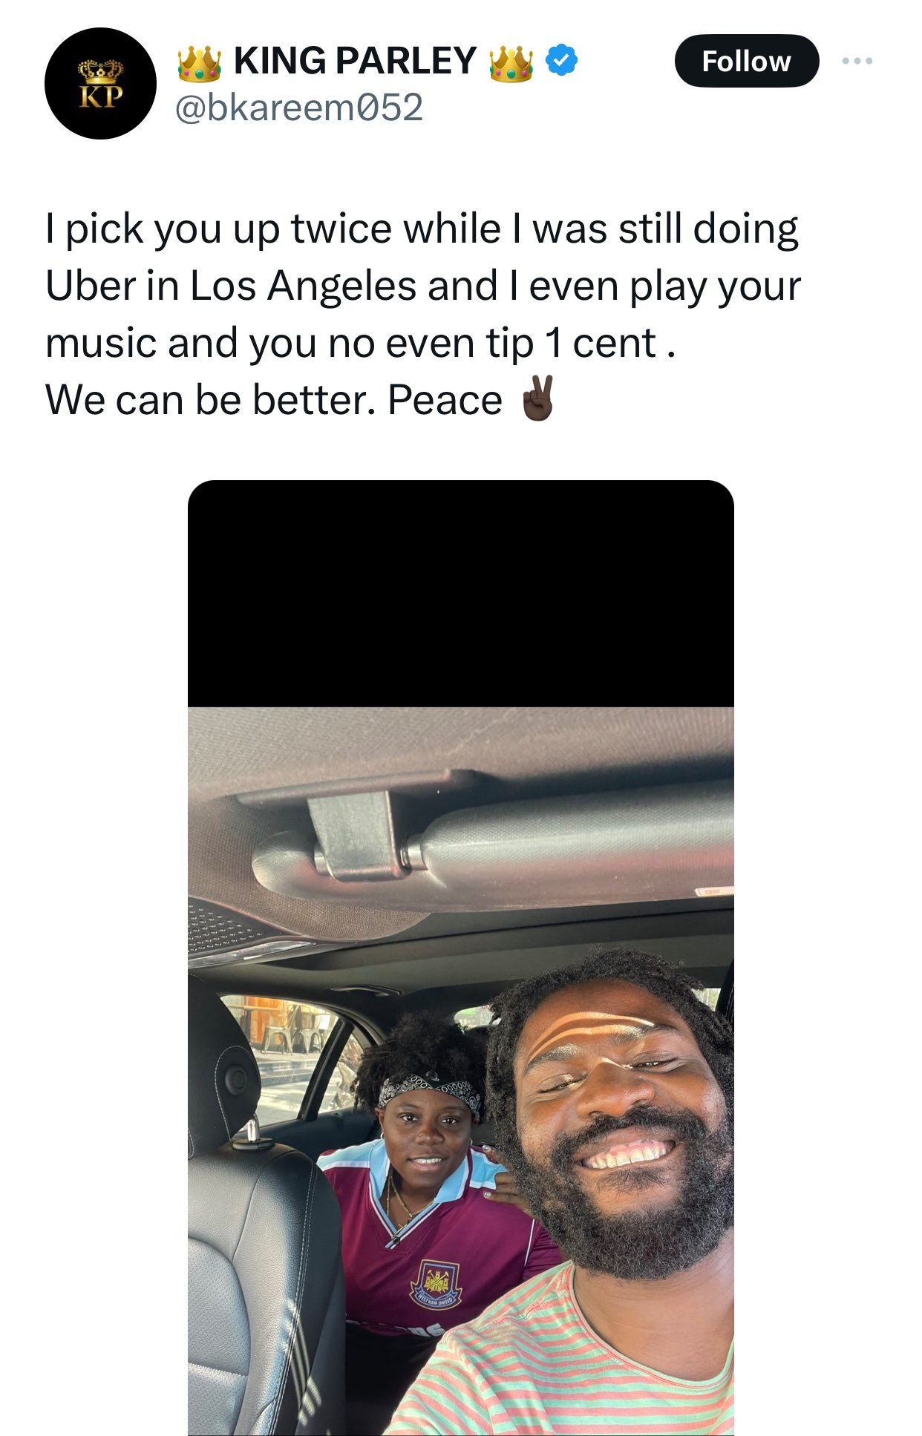Click the peace hand emoji in tweet
This screenshot has width=922, height=1436.
click(537, 399)
